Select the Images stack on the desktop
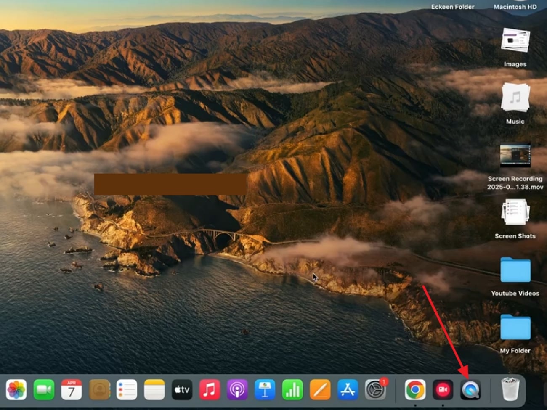 click(515, 41)
